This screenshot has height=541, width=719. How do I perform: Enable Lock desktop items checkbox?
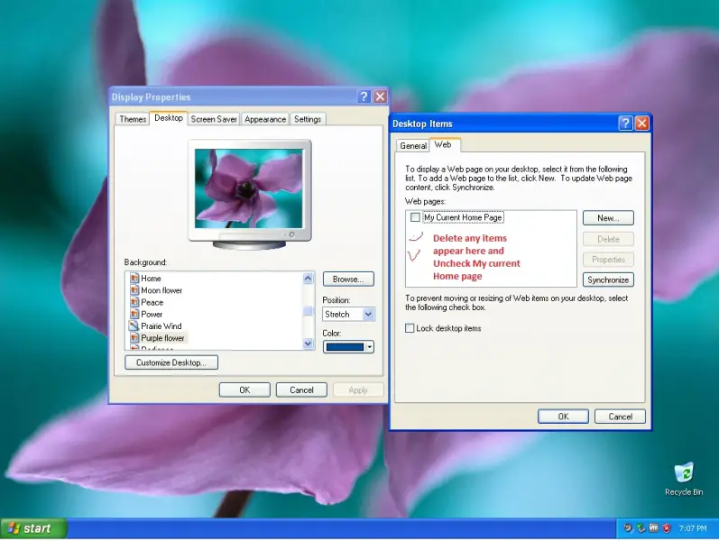click(410, 328)
